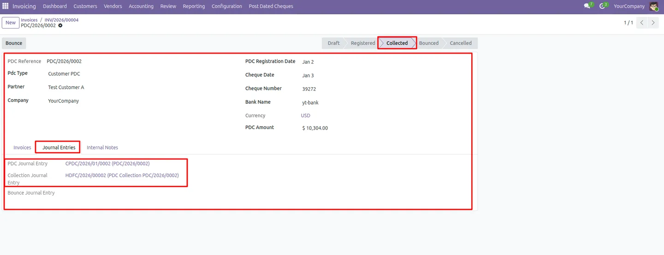Click the 1 / 1 pager counter

point(628,23)
